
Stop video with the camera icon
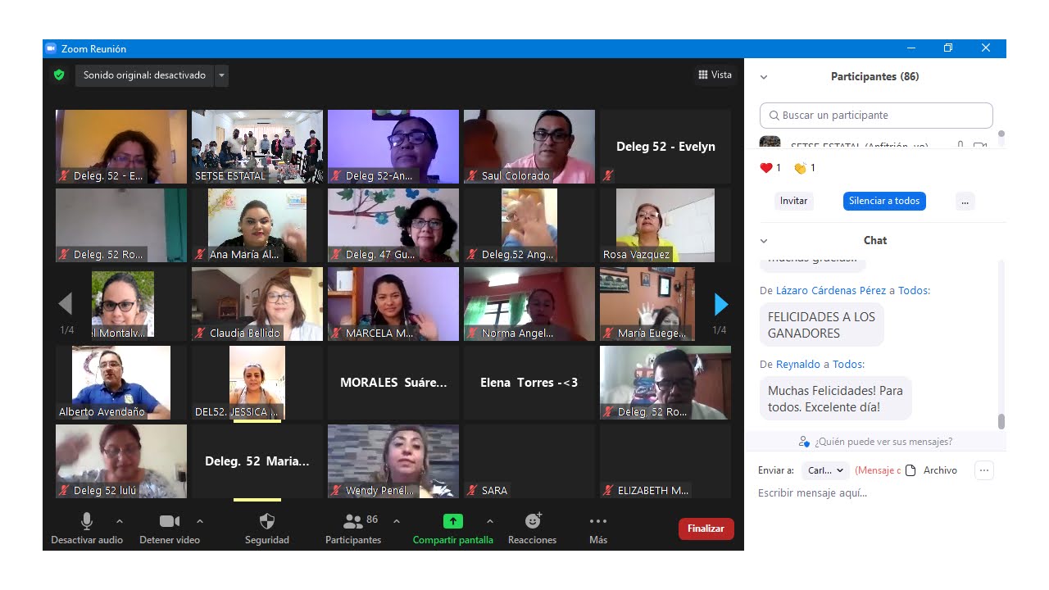point(170,521)
